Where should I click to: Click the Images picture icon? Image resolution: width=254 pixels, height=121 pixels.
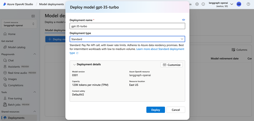click(x=5, y=79)
